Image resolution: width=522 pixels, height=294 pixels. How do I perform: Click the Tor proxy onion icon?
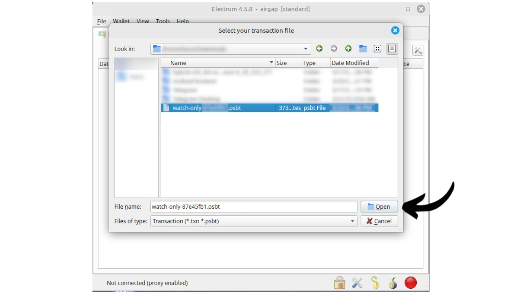pyautogui.click(x=393, y=283)
